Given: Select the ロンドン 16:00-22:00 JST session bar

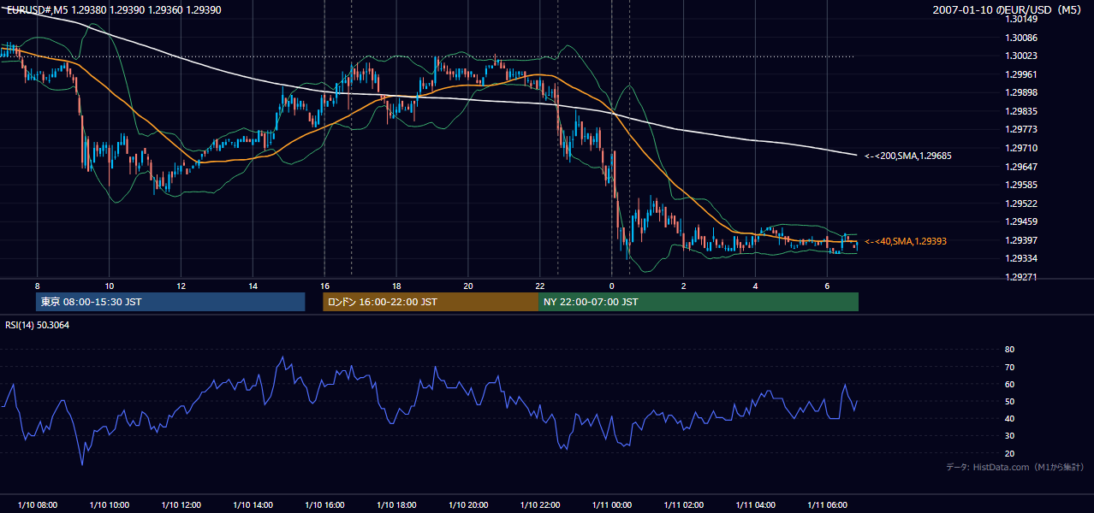Looking at the screenshot, I should 431,302.
